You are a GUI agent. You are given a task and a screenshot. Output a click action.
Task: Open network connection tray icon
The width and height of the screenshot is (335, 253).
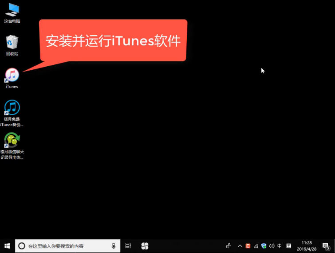(x=256, y=246)
